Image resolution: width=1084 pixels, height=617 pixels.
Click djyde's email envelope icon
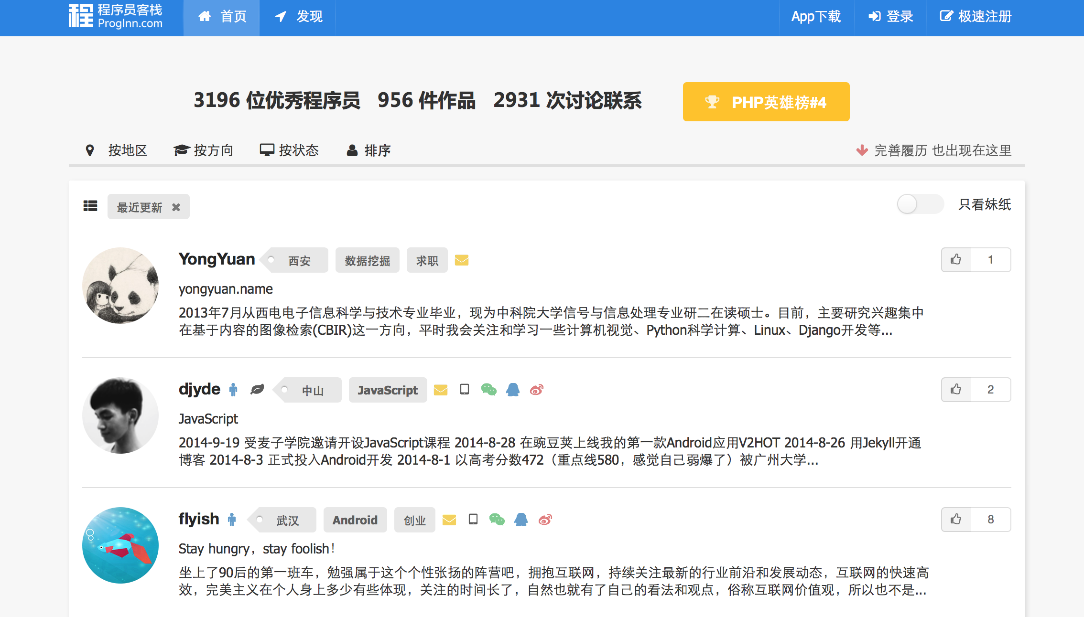441,390
